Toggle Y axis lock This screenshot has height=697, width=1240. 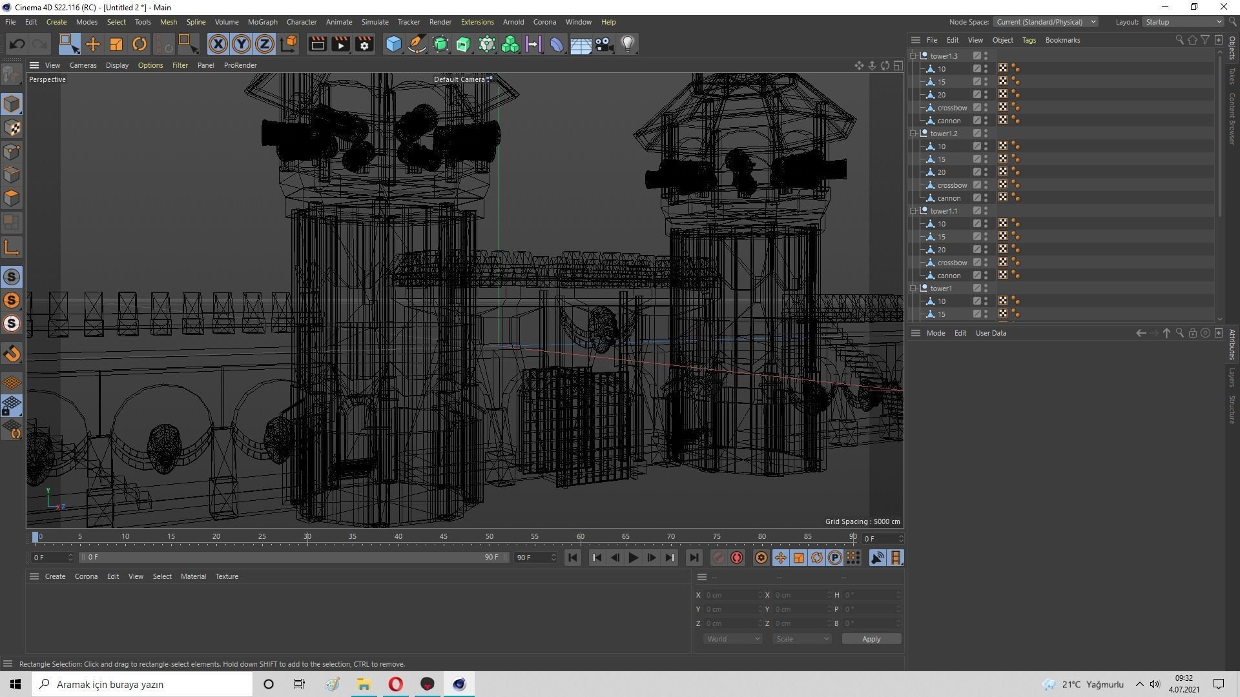coord(242,44)
